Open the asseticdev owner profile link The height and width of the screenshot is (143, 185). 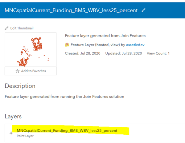pyautogui.click(x=135, y=45)
